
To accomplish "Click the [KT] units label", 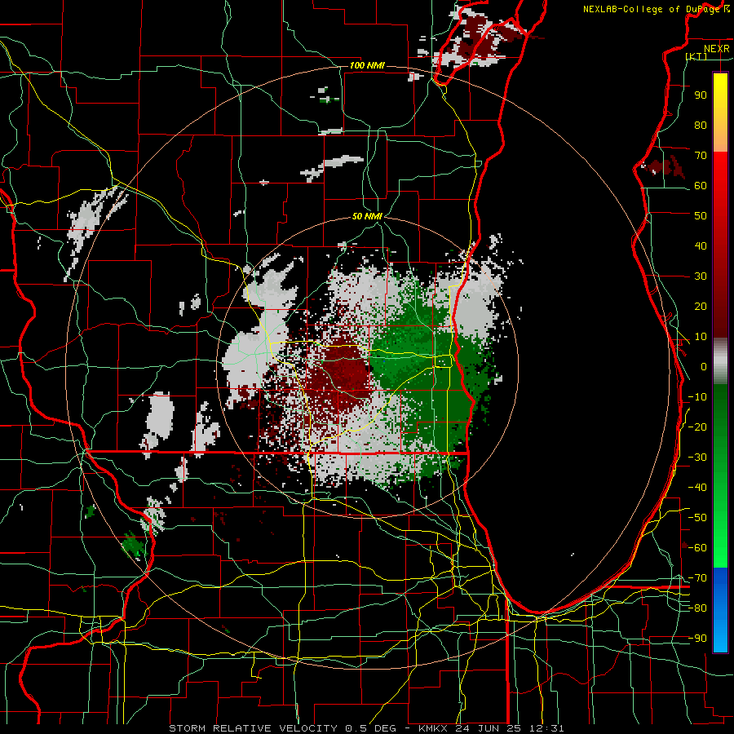I will pyautogui.click(x=696, y=56).
